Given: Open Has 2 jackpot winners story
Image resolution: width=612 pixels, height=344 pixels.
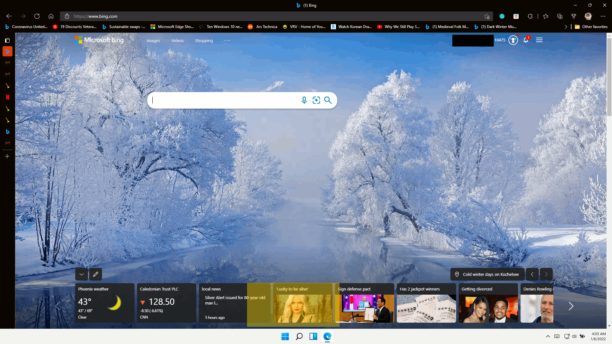Looking at the screenshot, I should [426, 303].
